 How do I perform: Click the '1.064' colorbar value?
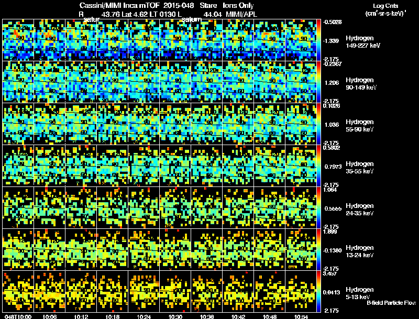click(330, 190)
